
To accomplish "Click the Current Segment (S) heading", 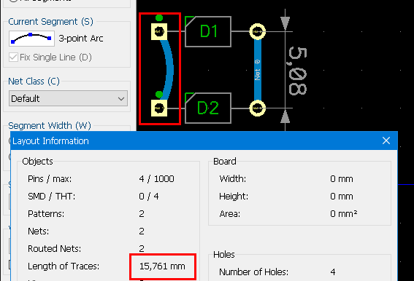I will click(50, 22).
